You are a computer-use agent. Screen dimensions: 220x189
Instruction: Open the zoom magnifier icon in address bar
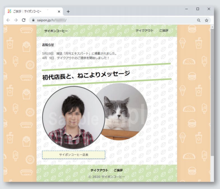point(199,20)
